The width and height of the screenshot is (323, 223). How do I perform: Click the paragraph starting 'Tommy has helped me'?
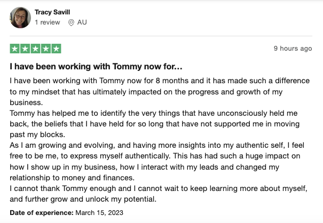pyautogui.click(x=154, y=124)
